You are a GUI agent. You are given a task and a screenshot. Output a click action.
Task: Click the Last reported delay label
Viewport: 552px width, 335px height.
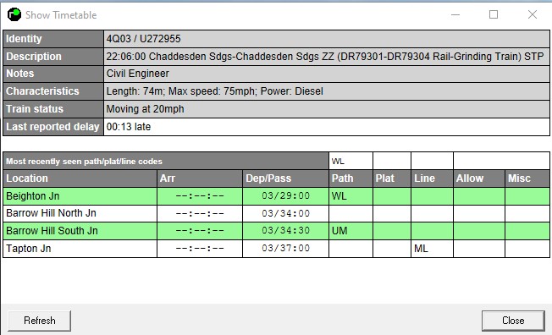click(x=52, y=127)
